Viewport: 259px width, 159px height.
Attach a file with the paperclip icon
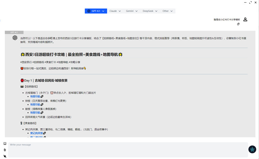pos(5,150)
